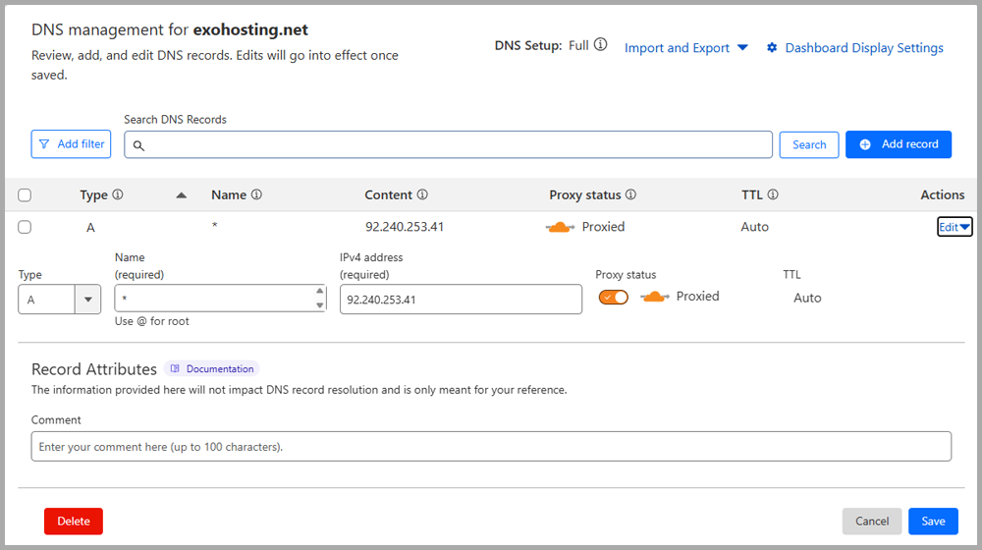The image size is (982, 550).
Task: Click the Content column header
Action: 388,194
